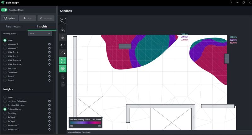Image resolution: width=252 pixels, height=135 pixels.
Task: Click the Automate button
Action: coord(46,18)
